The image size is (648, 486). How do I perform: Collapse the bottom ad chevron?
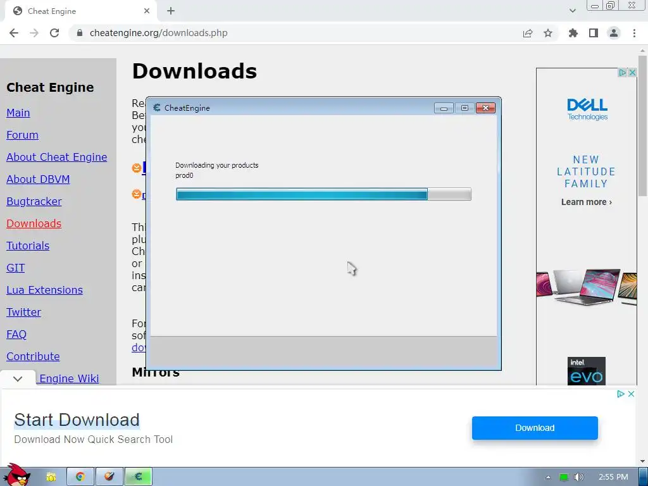(18, 378)
